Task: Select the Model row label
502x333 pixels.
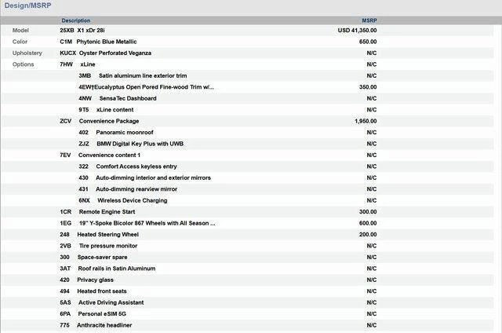Action: click(x=21, y=30)
